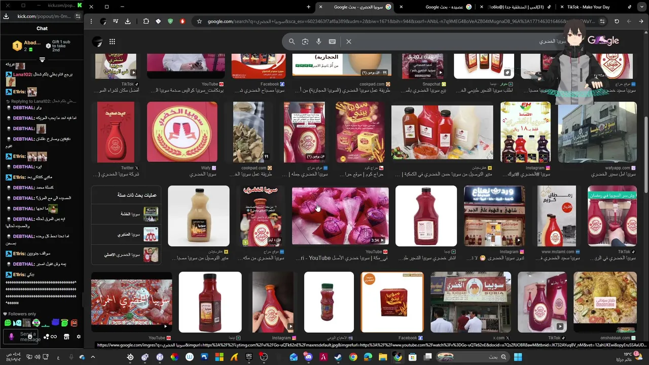The width and height of the screenshot is (649, 365).
Task: Click the Google search magnifier icon
Action: tap(292, 42)
